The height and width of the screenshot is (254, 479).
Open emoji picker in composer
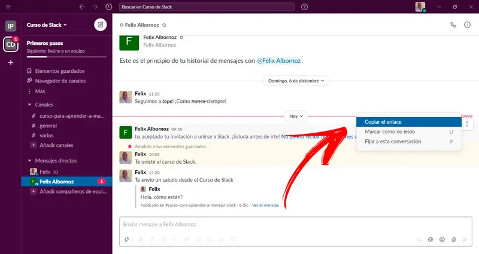coord(442,240)
